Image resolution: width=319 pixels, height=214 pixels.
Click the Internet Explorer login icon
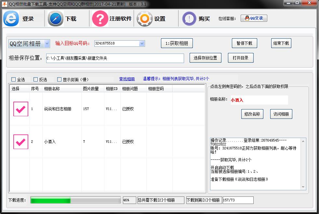point(11,19)
